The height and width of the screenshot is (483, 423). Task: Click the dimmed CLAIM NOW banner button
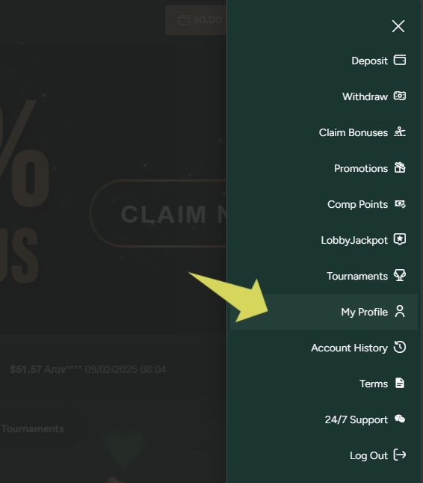[158, 214]
